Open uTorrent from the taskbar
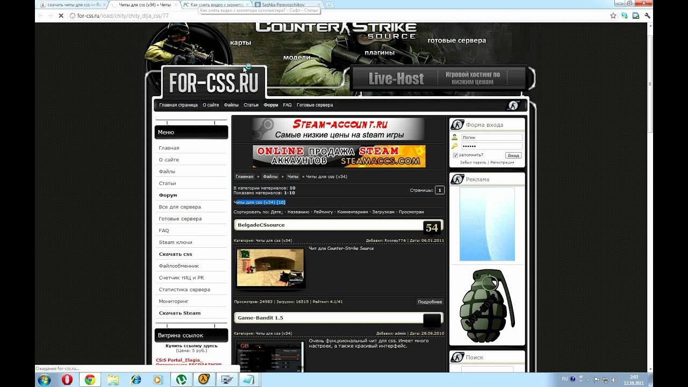688x387 pixels. coord(181,379)
